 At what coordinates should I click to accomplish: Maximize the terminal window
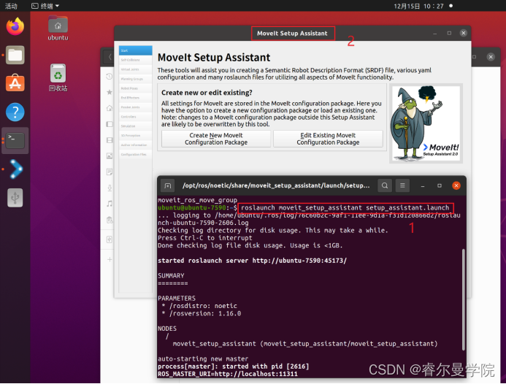(x=440, y=185)
